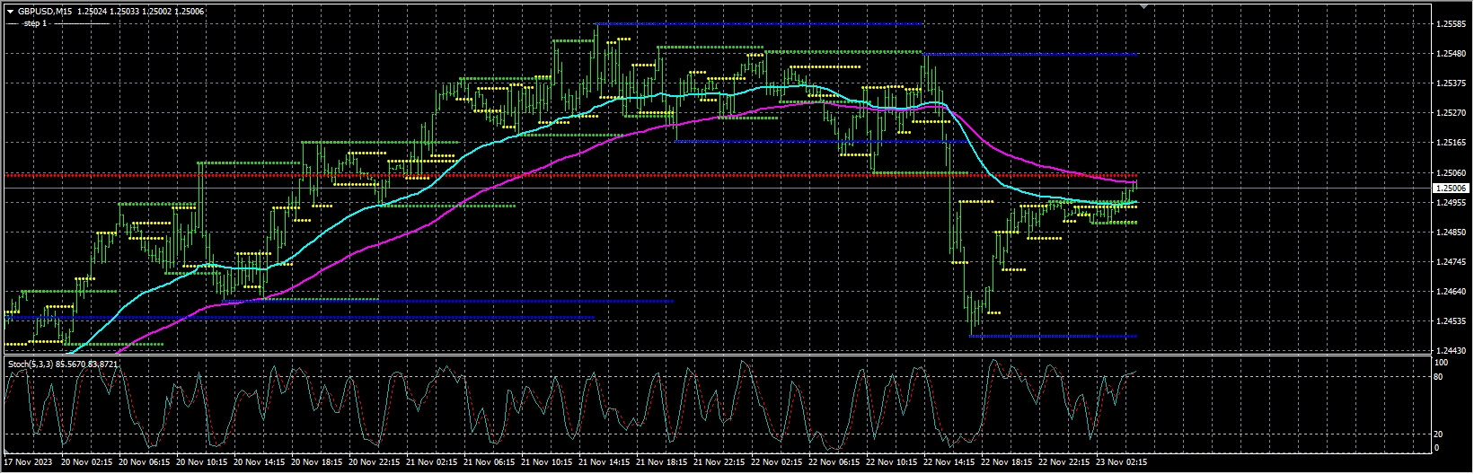The image size is (1474, 474).
Task: Click the stochastic scale value 0
Action: [1439, 447]
